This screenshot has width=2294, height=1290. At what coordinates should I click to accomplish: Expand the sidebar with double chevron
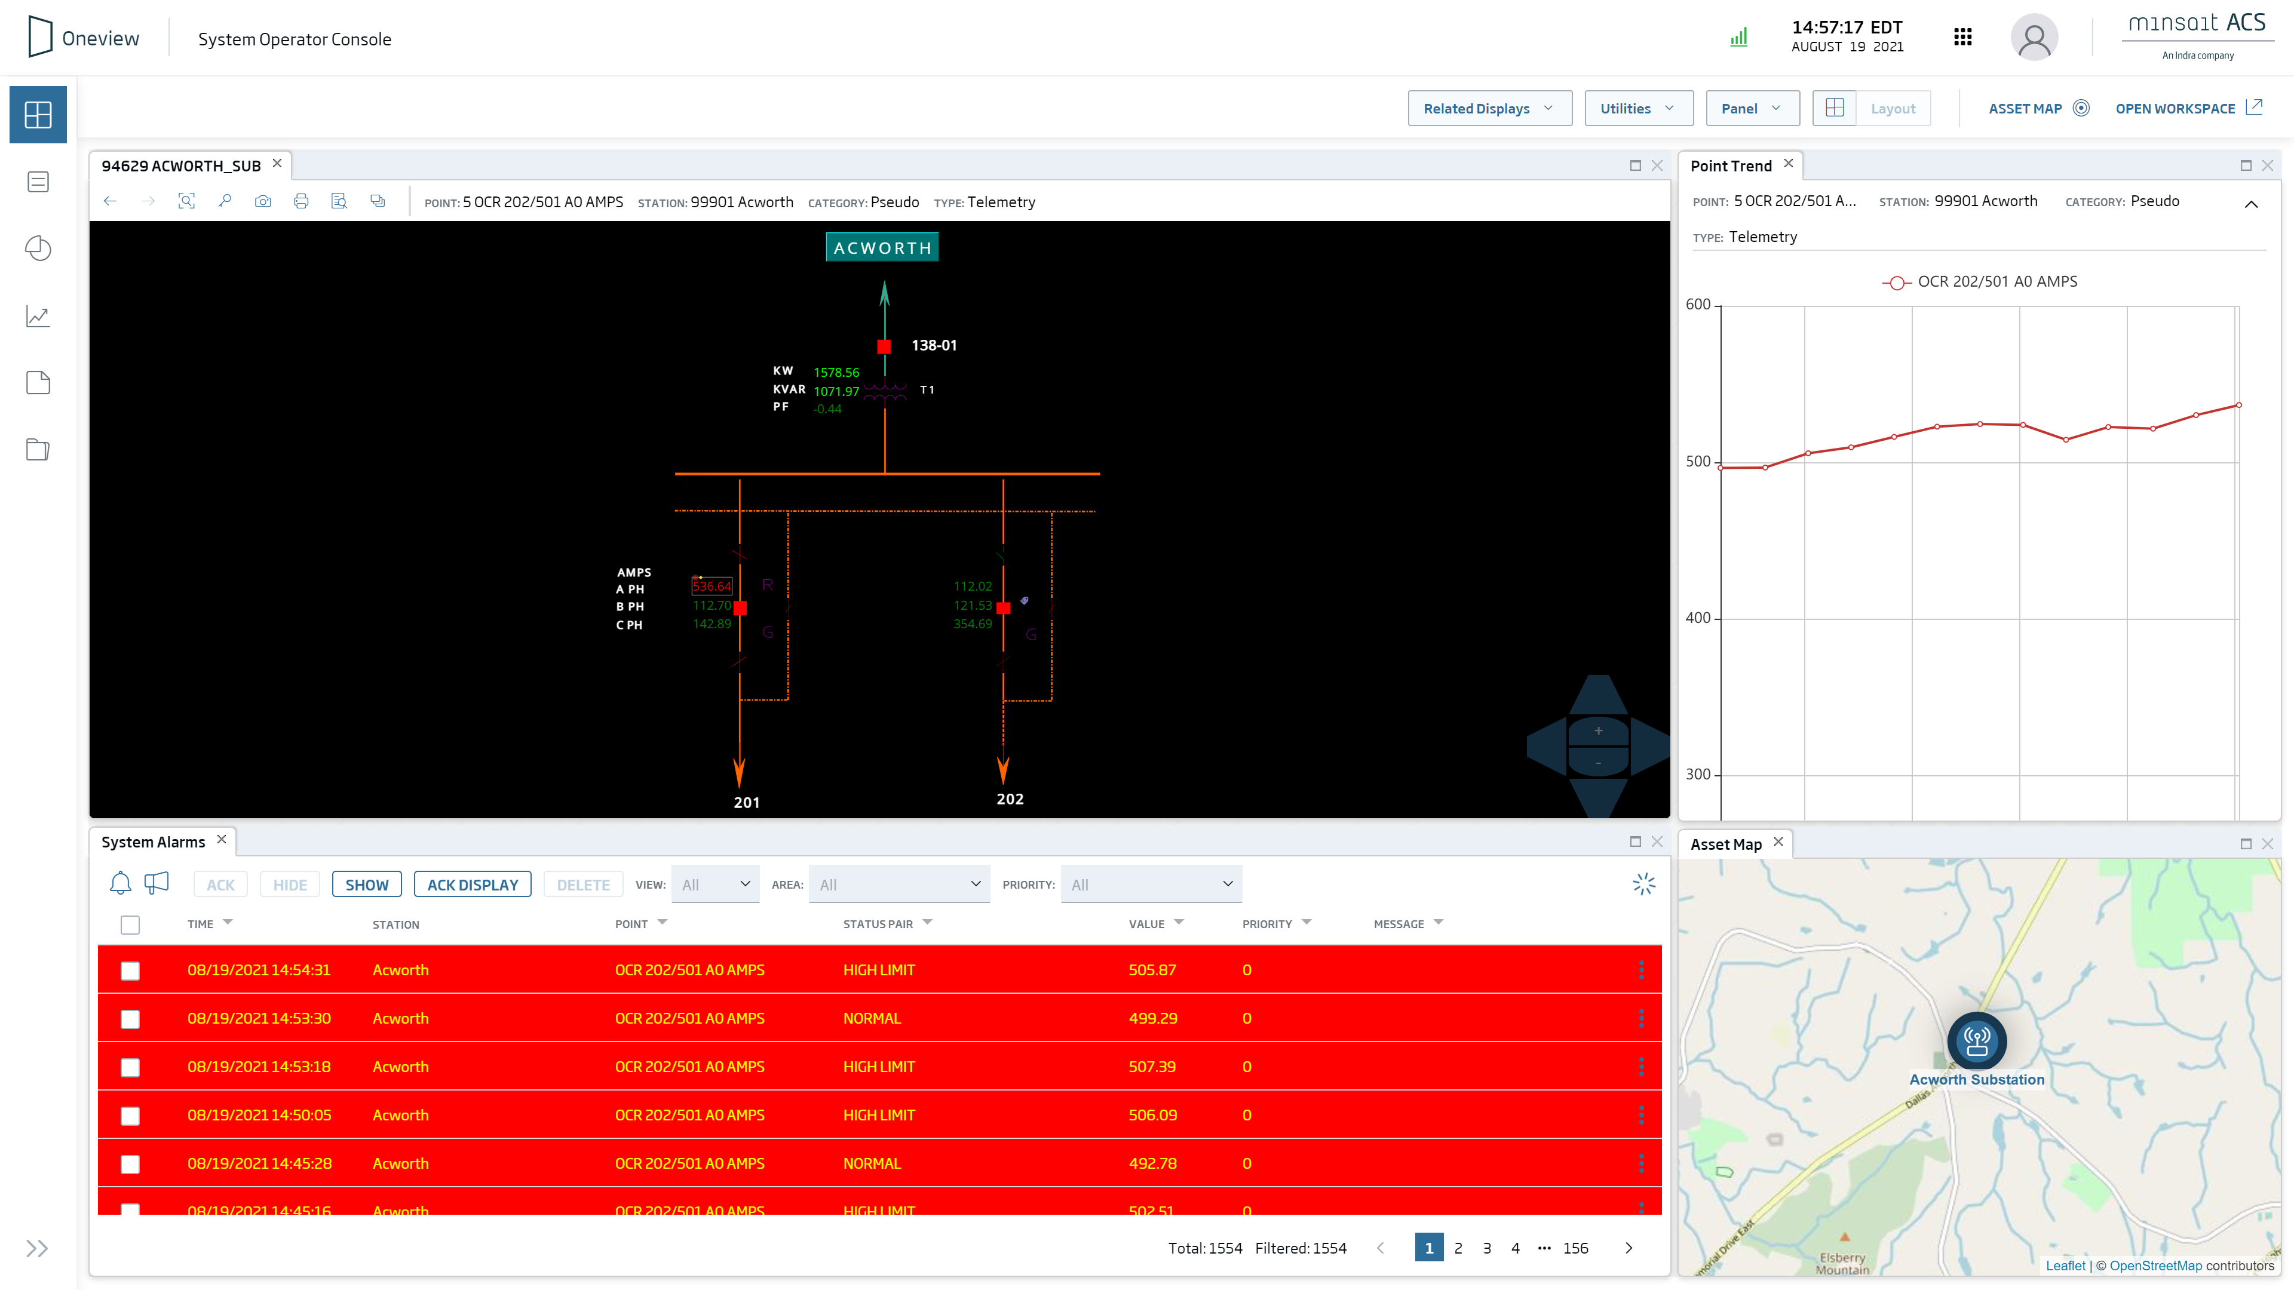pos(36,1248)
